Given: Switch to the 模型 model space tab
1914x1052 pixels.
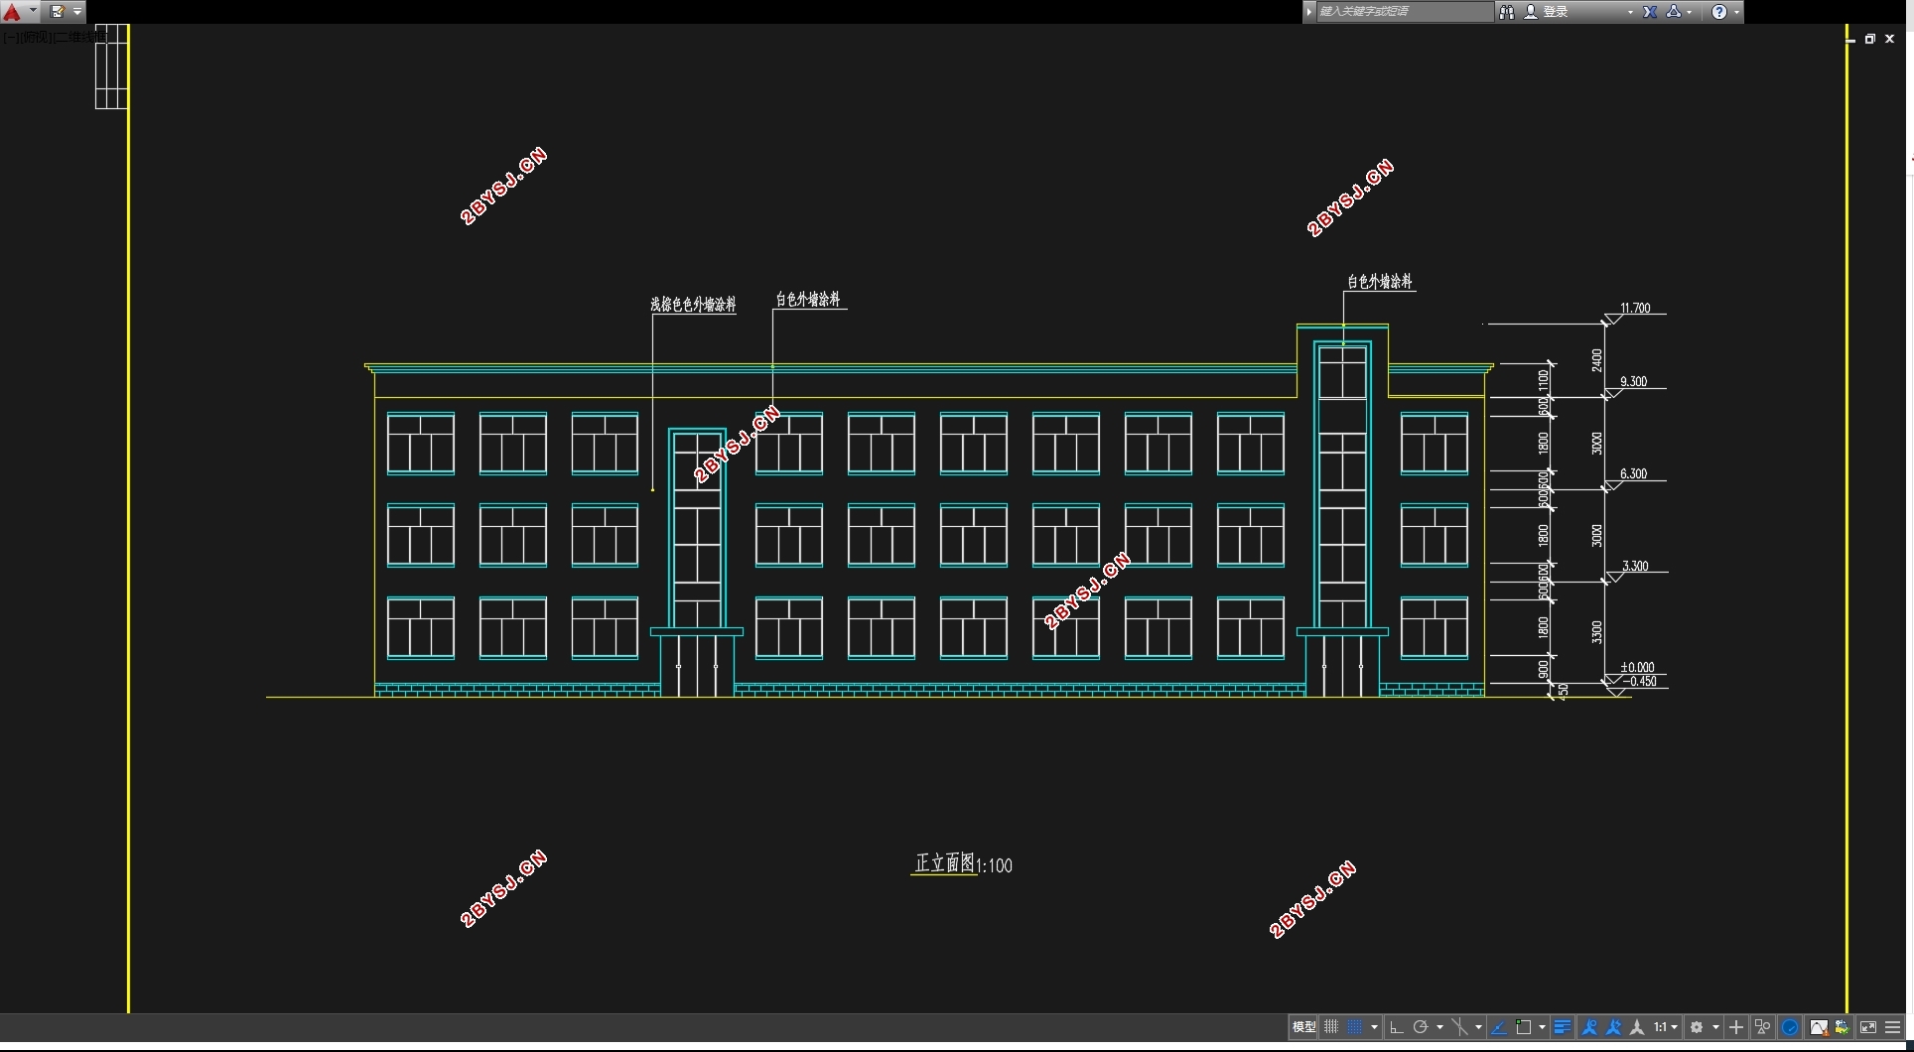Looking at the screenshot, I should tap(1303, 1027).
